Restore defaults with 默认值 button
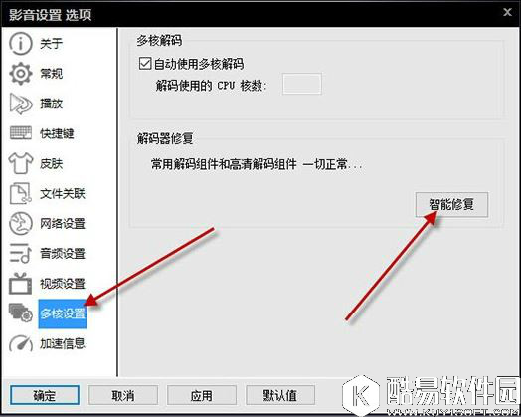Image resolution: width=521 pixels, height=417 pixels. tap(280, 395)
